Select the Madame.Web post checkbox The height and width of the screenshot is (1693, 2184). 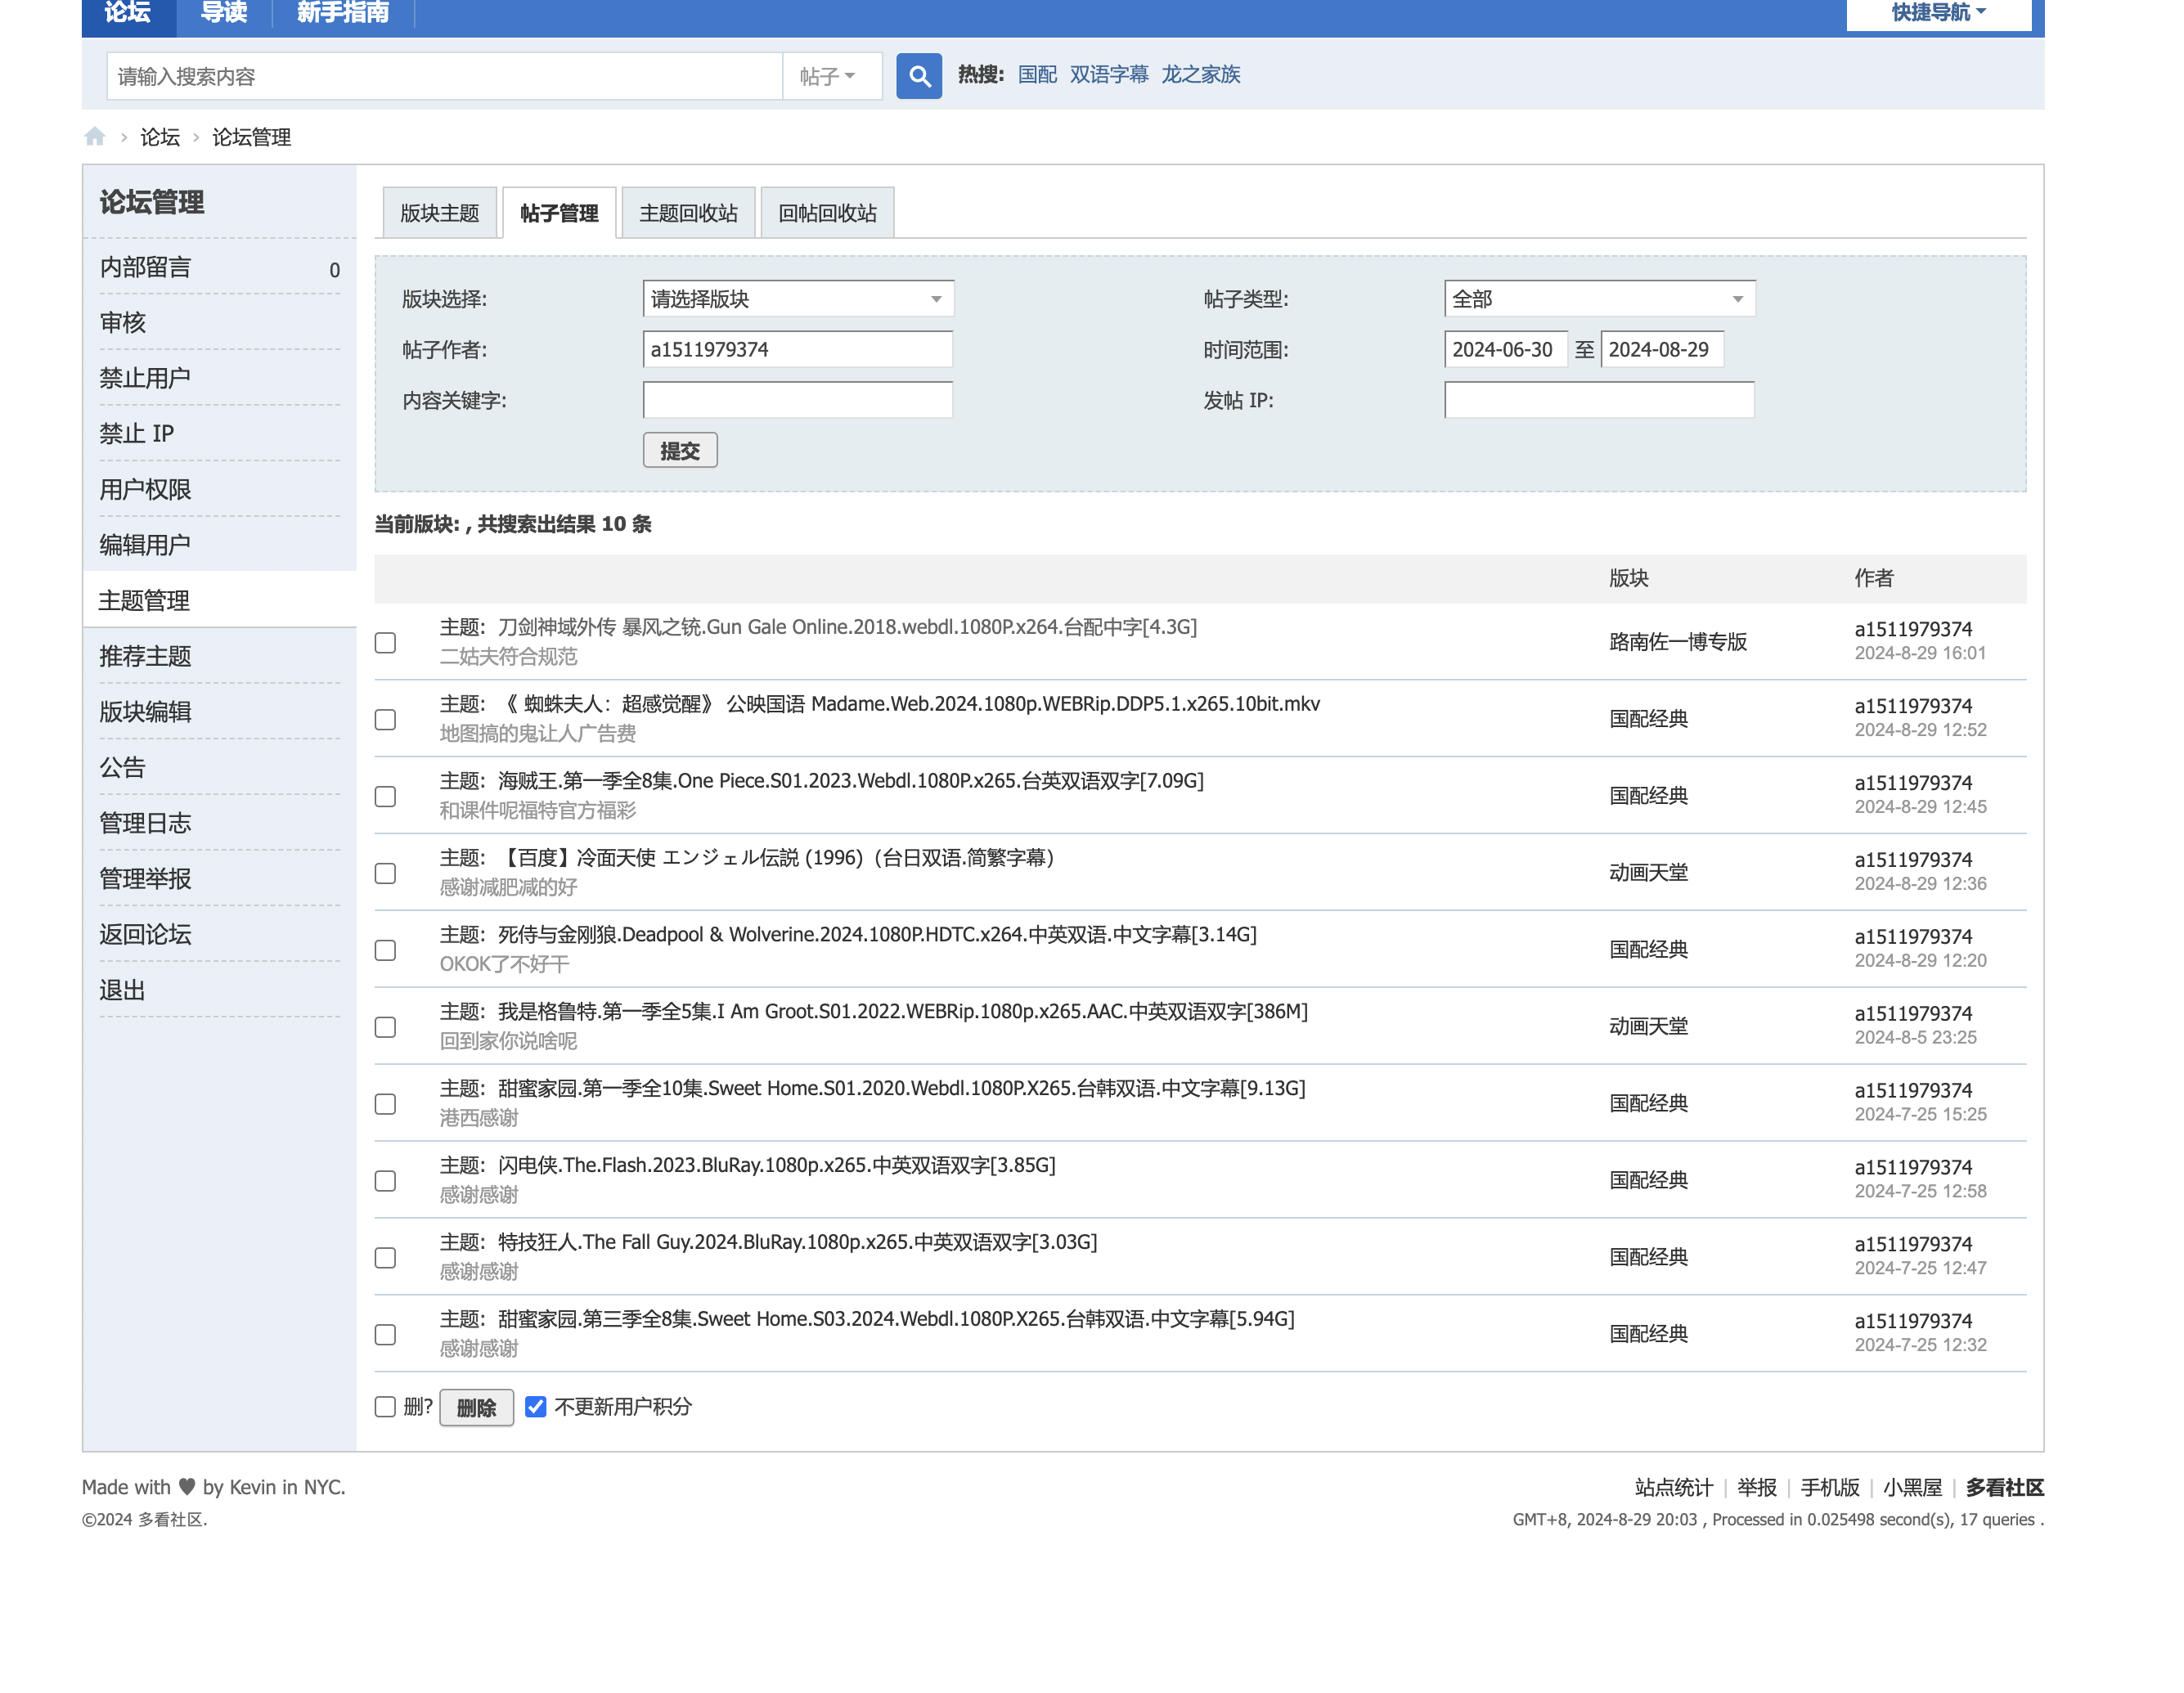(x=385, y=719)
